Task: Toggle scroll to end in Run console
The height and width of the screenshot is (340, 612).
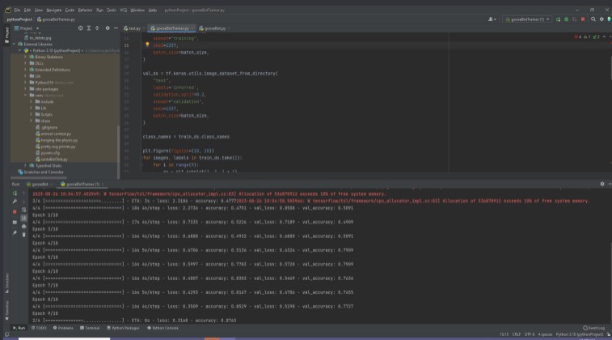Action: (23, 218)
